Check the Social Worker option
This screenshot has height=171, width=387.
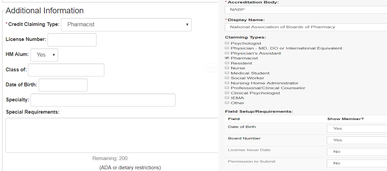227,78
